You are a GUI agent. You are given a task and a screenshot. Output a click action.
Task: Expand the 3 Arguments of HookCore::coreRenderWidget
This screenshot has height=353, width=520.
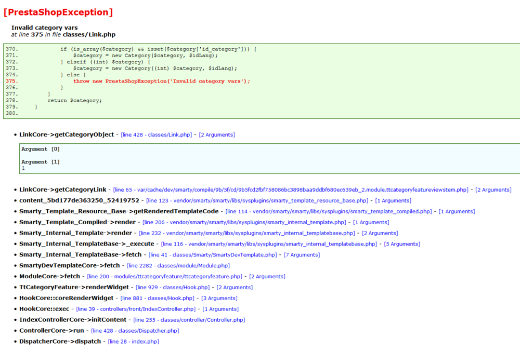[x=220, y=298]
